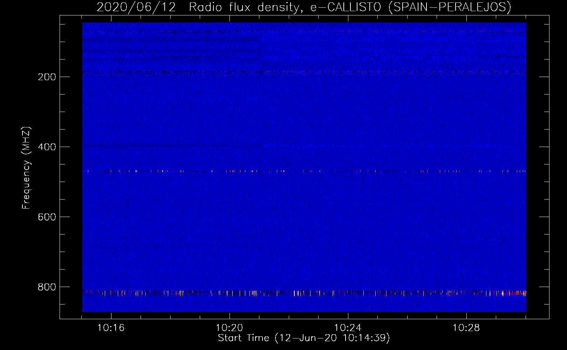
Task: Click the station name '(SPAIN-PERALEJOS)'
Action: coord(450,7)
